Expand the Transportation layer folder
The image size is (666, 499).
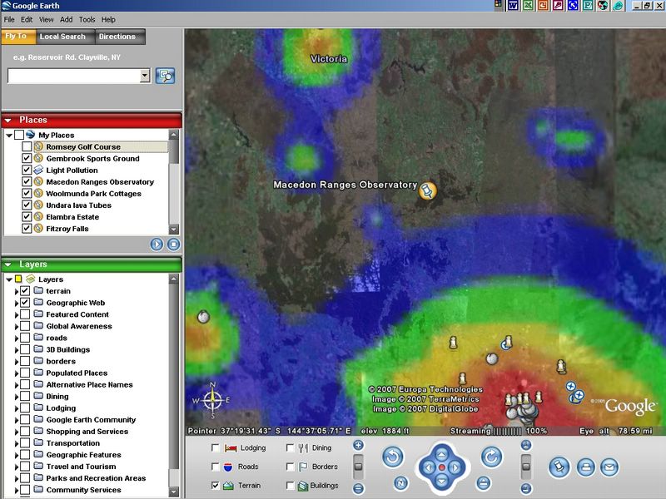tap(17, 443)
